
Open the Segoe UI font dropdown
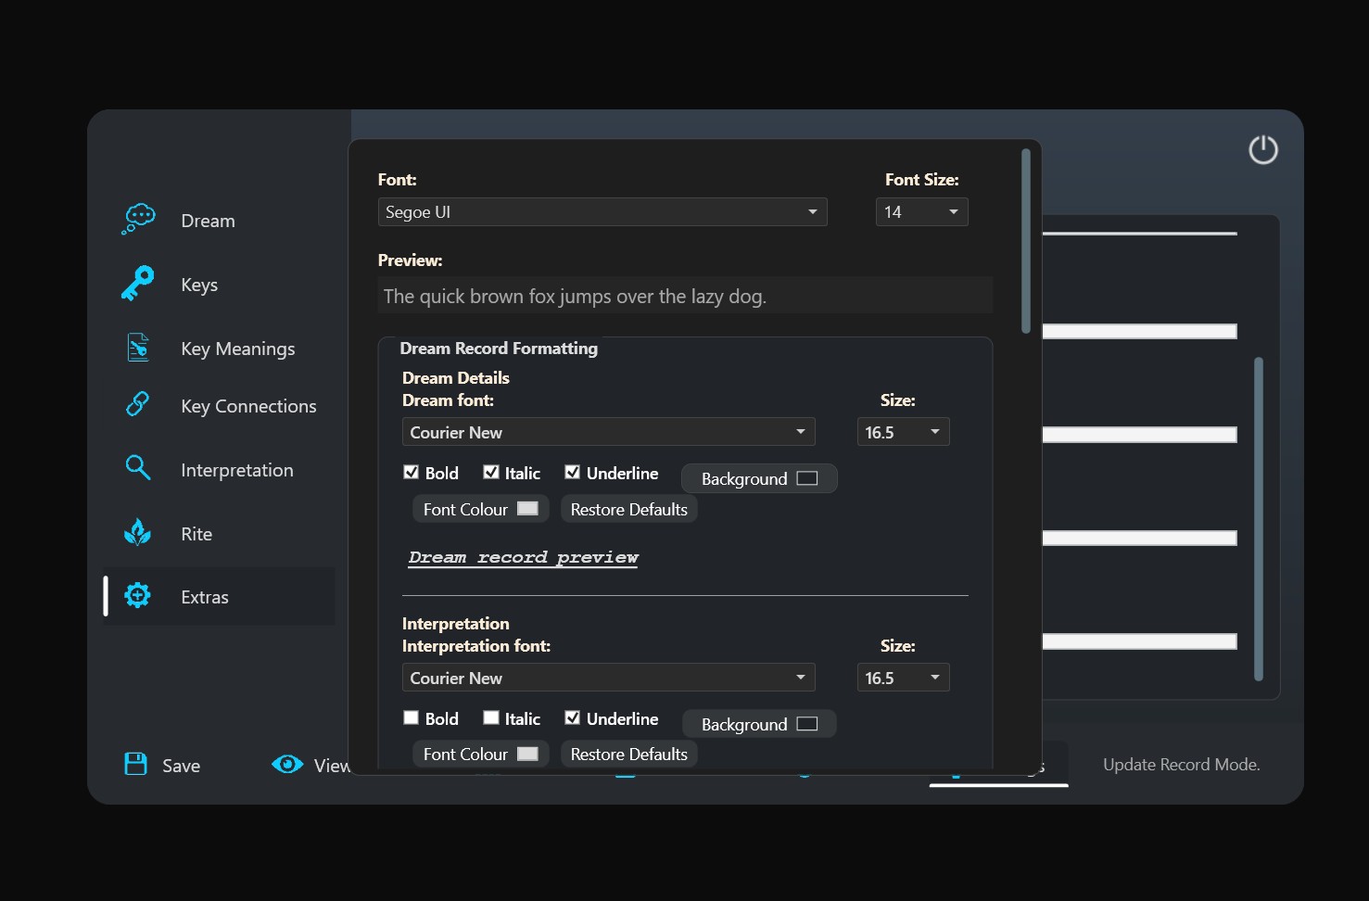coord(602,212)
